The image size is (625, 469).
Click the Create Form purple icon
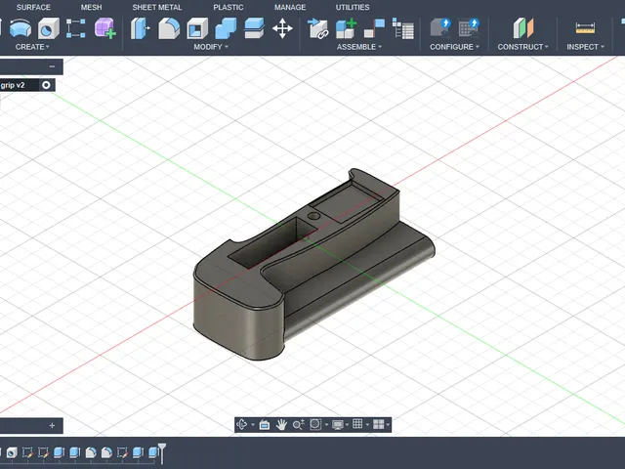click(104, 28)
